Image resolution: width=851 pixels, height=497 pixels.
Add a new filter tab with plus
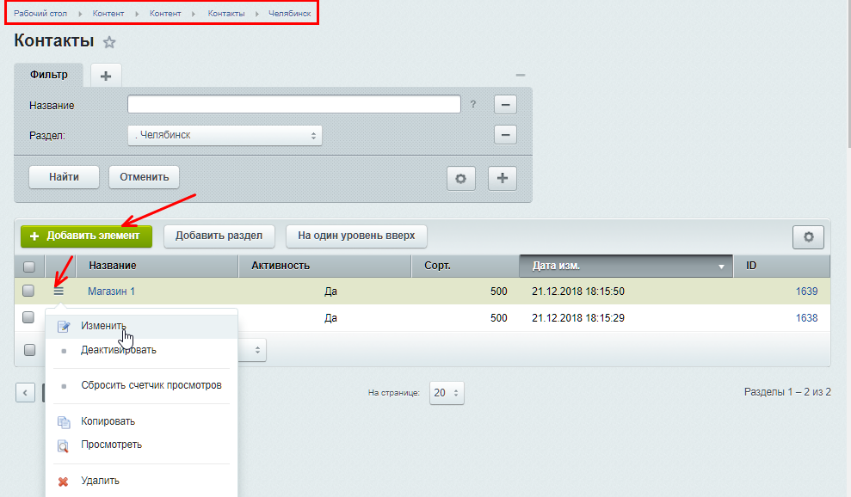click(106, 76)
